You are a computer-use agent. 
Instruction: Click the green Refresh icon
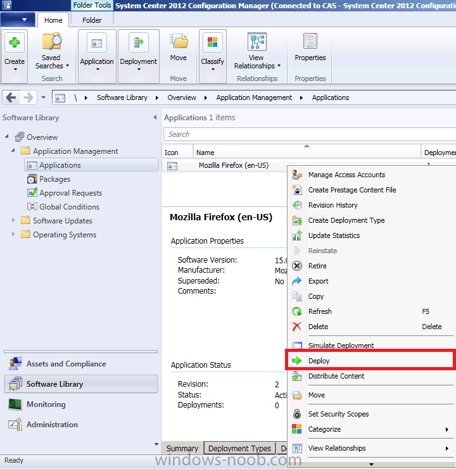pos(297,311)
